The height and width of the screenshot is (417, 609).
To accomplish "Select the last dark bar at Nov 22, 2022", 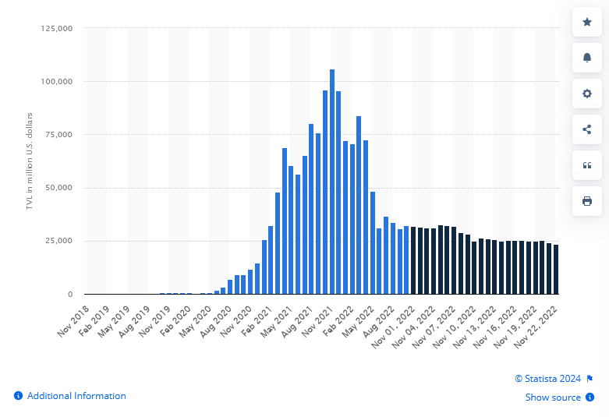I will 556,270.
